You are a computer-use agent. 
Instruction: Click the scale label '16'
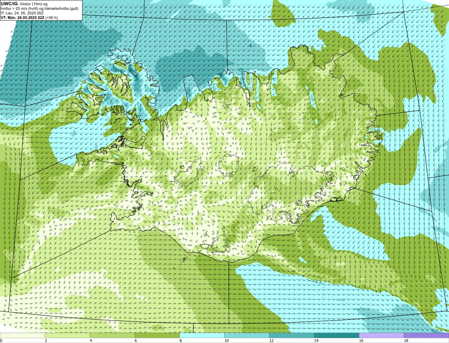(361, 341)
